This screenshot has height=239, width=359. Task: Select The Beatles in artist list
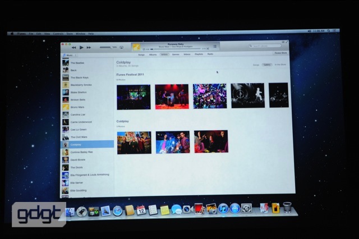pos(88,63)
